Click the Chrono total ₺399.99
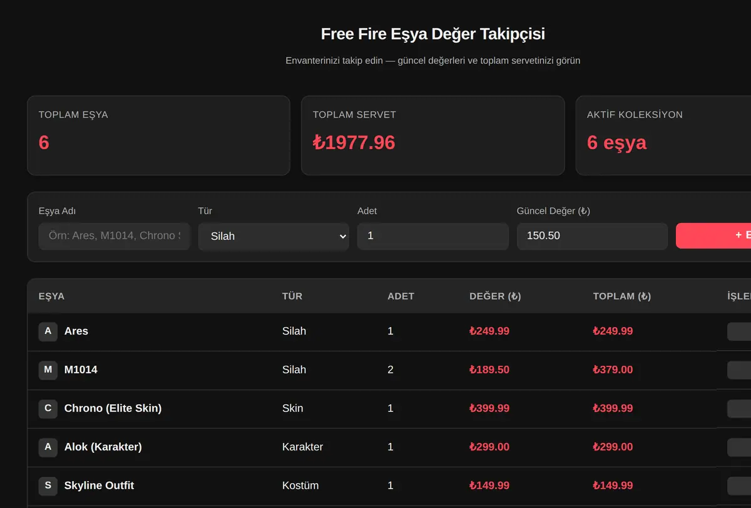 [x=613, y=408]
